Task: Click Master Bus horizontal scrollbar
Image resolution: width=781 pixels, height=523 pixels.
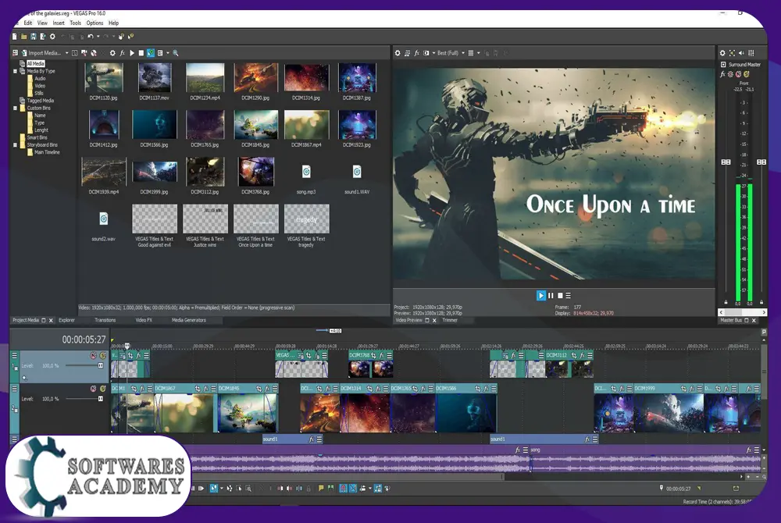Action: coord(742,312)
